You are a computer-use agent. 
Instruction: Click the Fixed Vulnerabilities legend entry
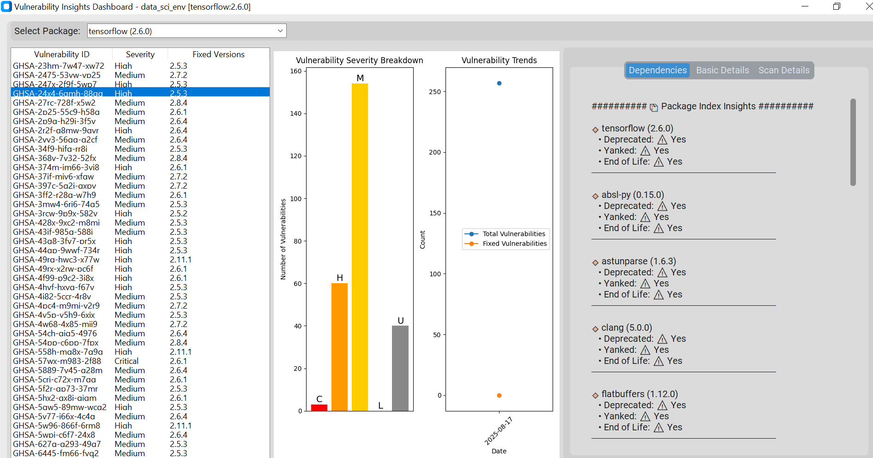click(506, 244)
